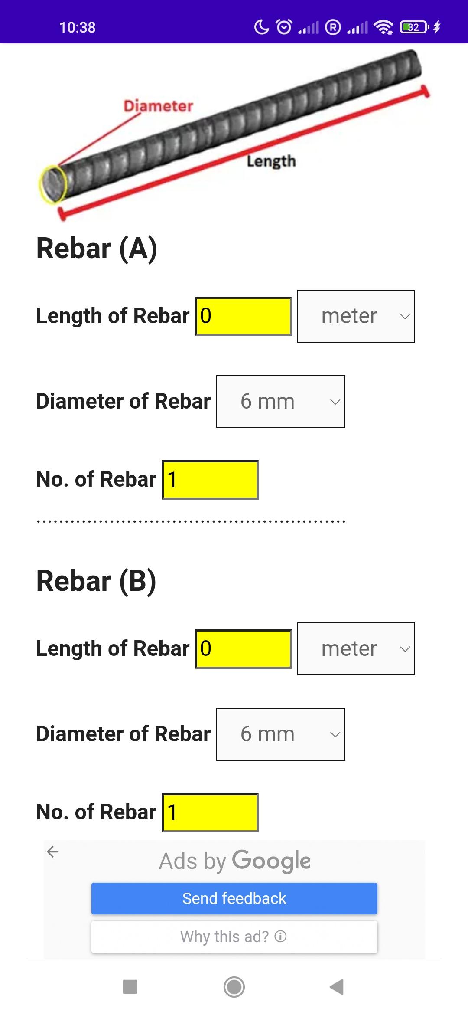This screenshot has height=1015, width=468.
Task: Focus Rebar (B) Length of Rebar field
Action: pos(244,649)
